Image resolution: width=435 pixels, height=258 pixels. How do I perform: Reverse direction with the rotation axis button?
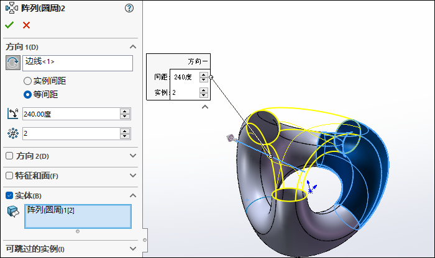click(x=13, y=63)
